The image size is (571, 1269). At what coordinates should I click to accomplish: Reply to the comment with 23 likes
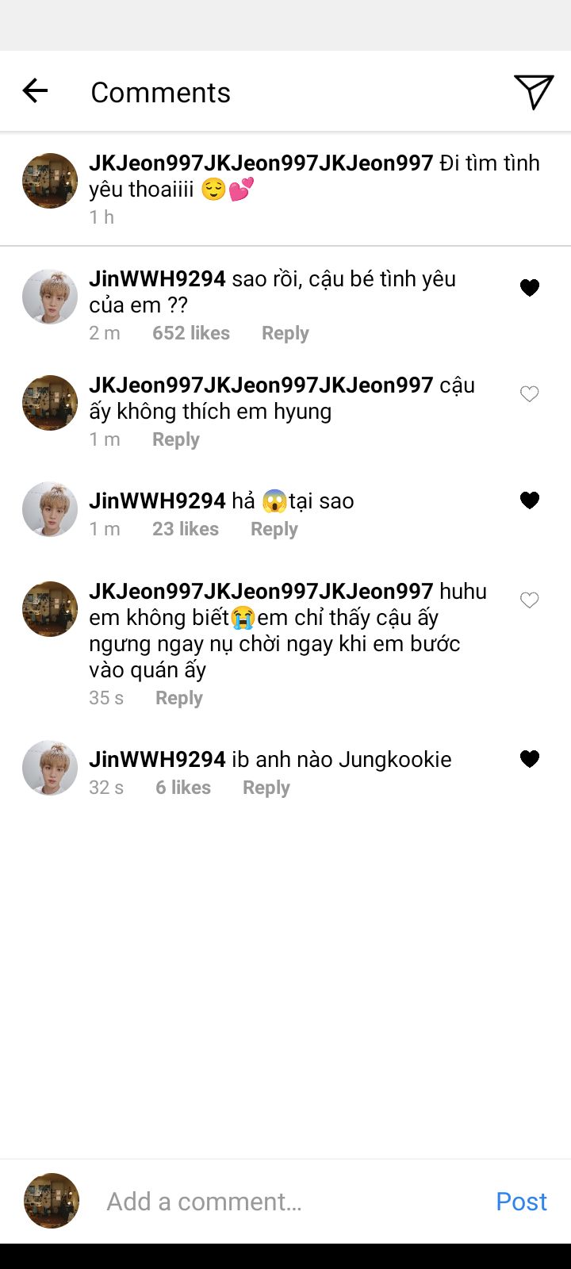pyautogui.click(x=274, y=529)
